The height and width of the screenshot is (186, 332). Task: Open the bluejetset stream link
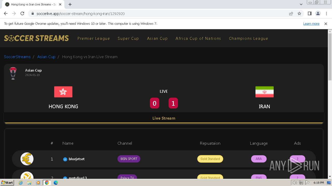(77, 159)
